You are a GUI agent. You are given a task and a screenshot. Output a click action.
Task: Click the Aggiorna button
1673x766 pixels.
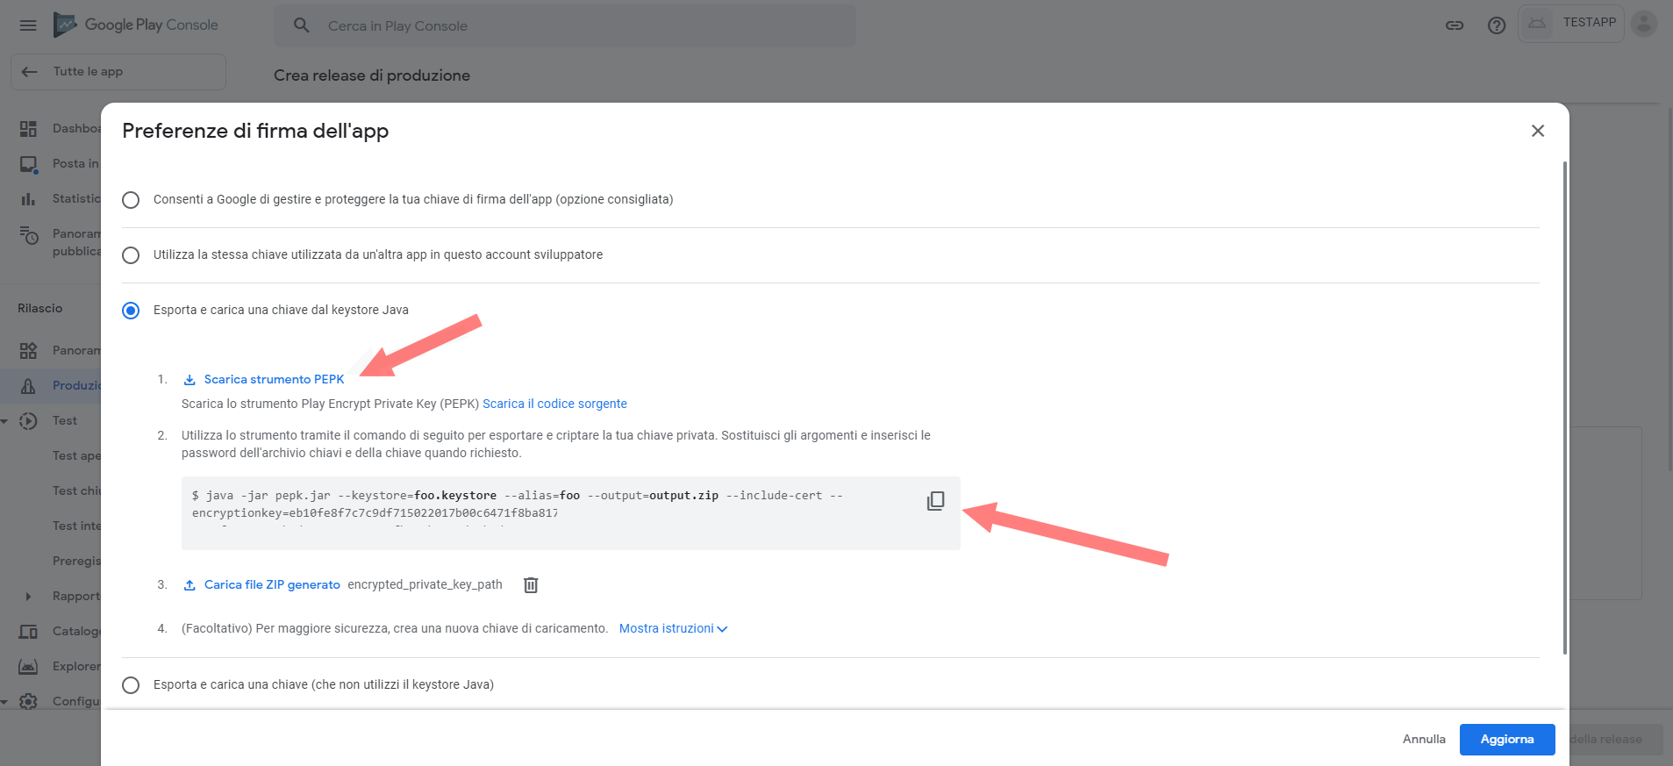coord(1506,739)
